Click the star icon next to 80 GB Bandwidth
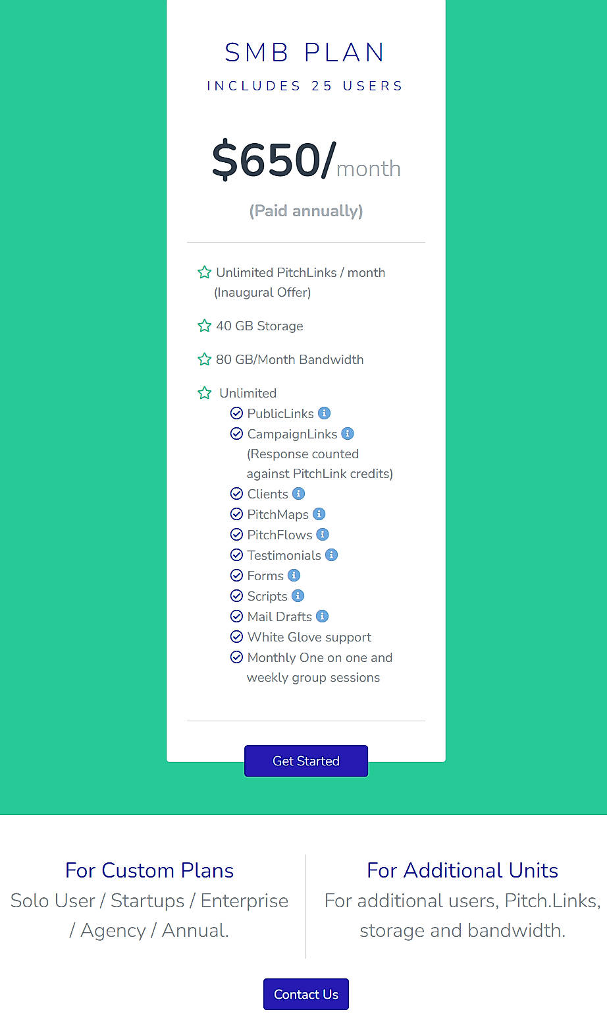This screenshot has width=607, height=1014. pos(204,359)
